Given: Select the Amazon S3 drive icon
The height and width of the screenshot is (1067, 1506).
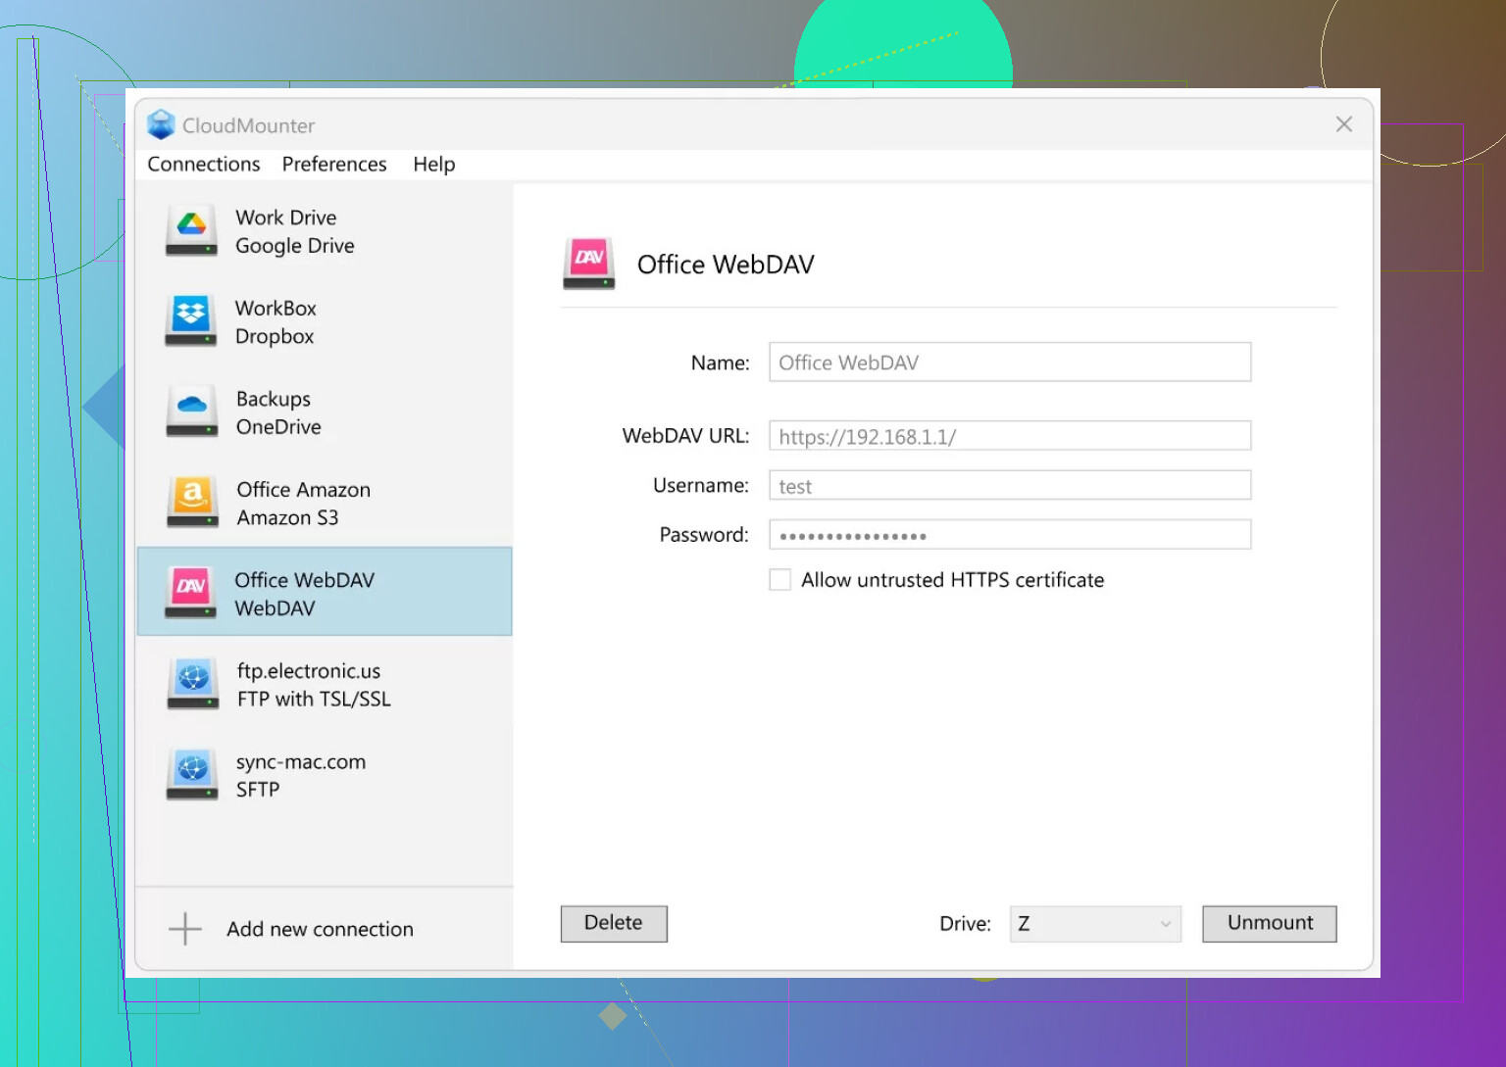Looking at the screenshot, I should pos(192,503).
